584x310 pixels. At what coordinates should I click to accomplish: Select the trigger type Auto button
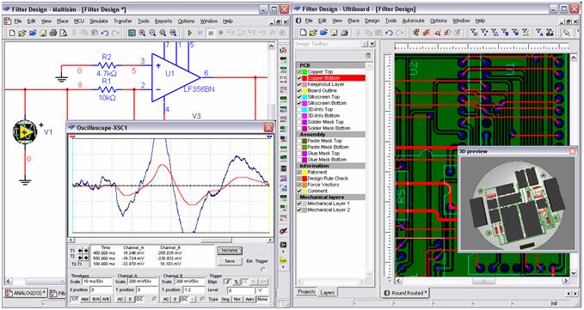pos(249,299)
